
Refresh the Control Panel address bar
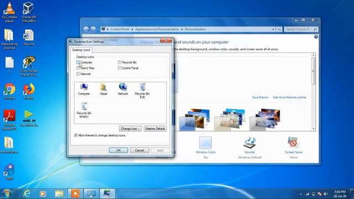(279, 29)
